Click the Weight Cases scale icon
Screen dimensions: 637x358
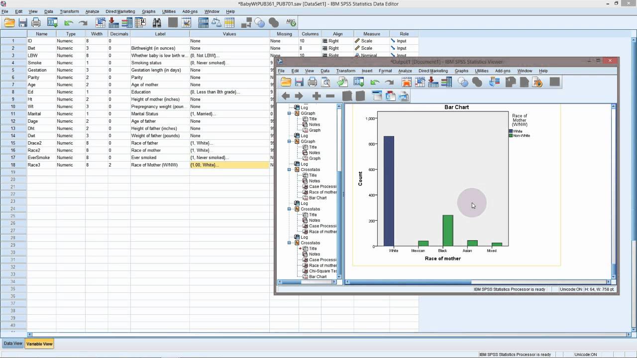pos(216,22)
